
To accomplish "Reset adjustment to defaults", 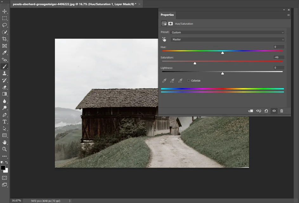I will [x=266, y=111].
